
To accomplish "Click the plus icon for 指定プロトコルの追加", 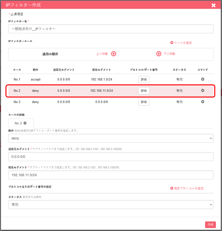I will pyautogui.click(x=172, y=188).
